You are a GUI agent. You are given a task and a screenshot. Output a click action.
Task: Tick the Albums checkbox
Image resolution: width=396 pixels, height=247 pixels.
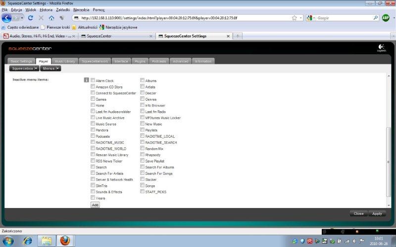click(142, 80)
